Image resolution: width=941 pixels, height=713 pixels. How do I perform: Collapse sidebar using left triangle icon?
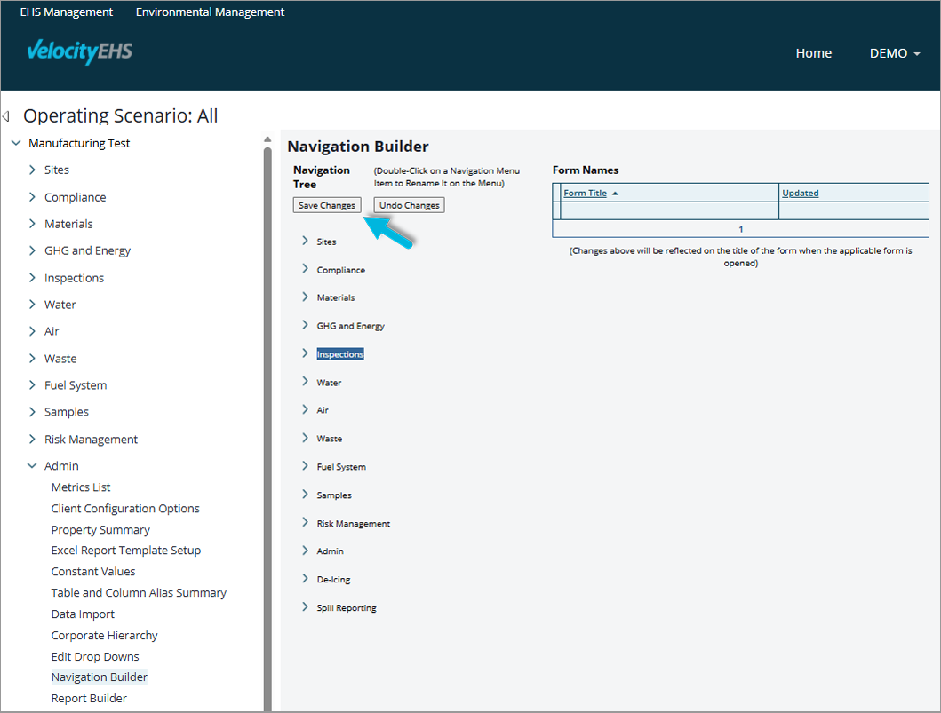click(6, 115)
